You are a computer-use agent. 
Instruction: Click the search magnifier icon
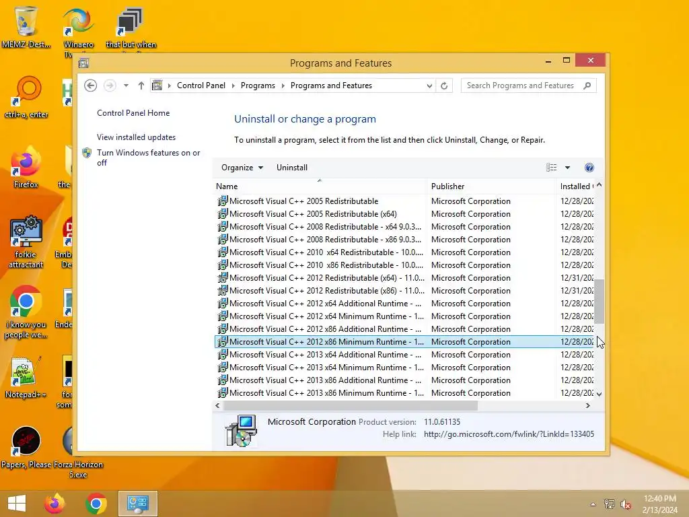(587, 85)
